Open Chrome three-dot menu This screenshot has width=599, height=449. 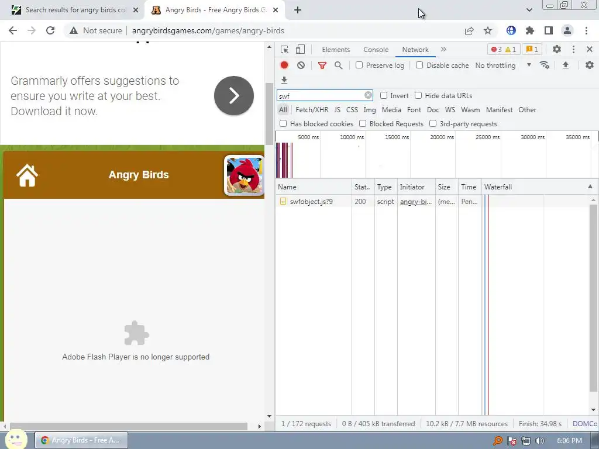pyautogui.click(x=586, y=30)
